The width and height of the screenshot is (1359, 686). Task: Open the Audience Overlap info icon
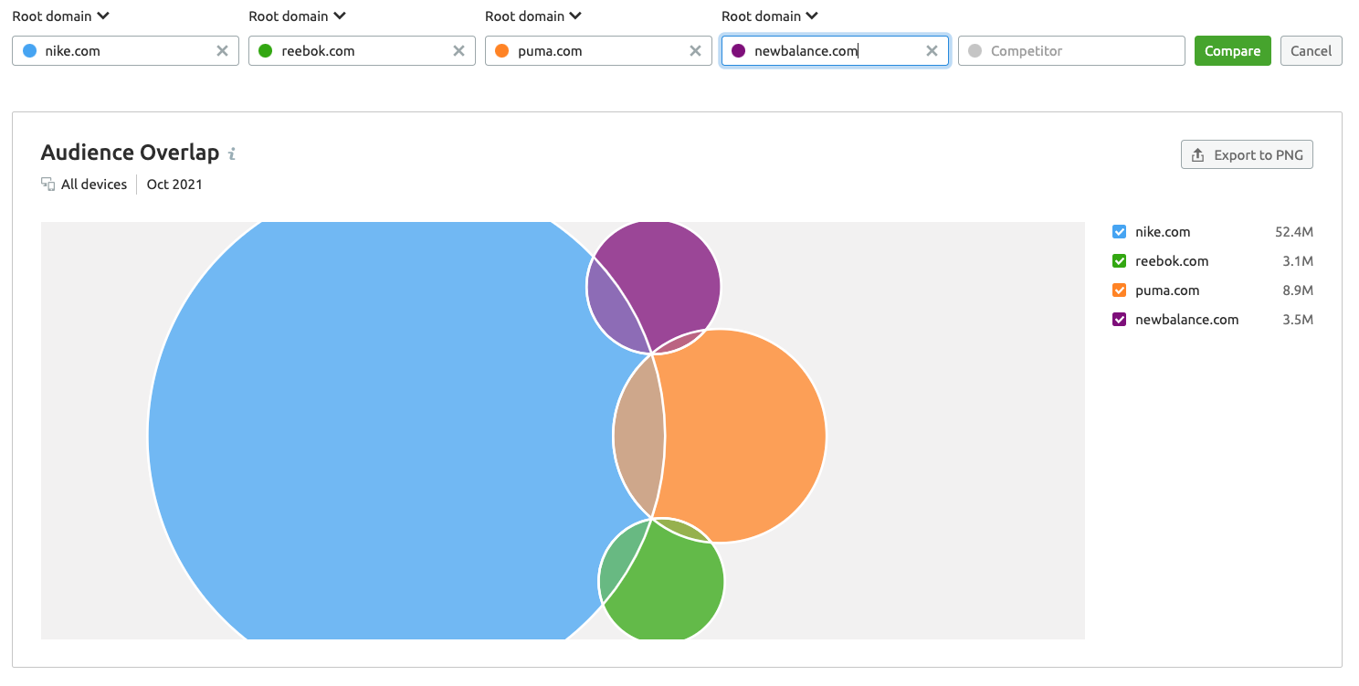(232, 153)
